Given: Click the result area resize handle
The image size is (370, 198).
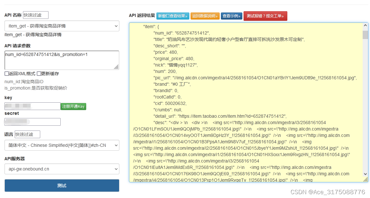Looking at the screenshot, I should point(366,179).
